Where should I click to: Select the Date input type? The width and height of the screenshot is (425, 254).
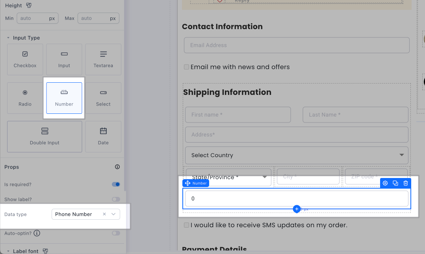(x=103, y=136)
